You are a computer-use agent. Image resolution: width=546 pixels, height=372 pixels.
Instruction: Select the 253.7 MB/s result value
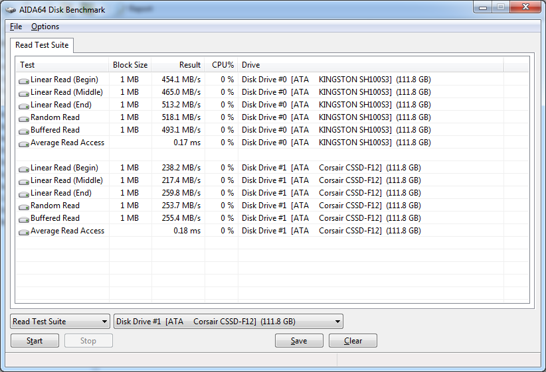coord(181,206)
